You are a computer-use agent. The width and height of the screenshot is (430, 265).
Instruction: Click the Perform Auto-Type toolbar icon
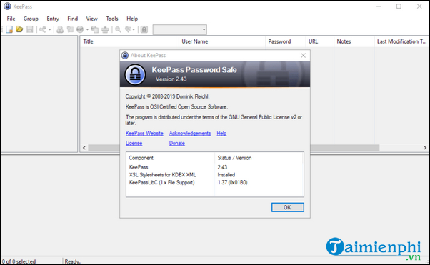coord(105,29)
